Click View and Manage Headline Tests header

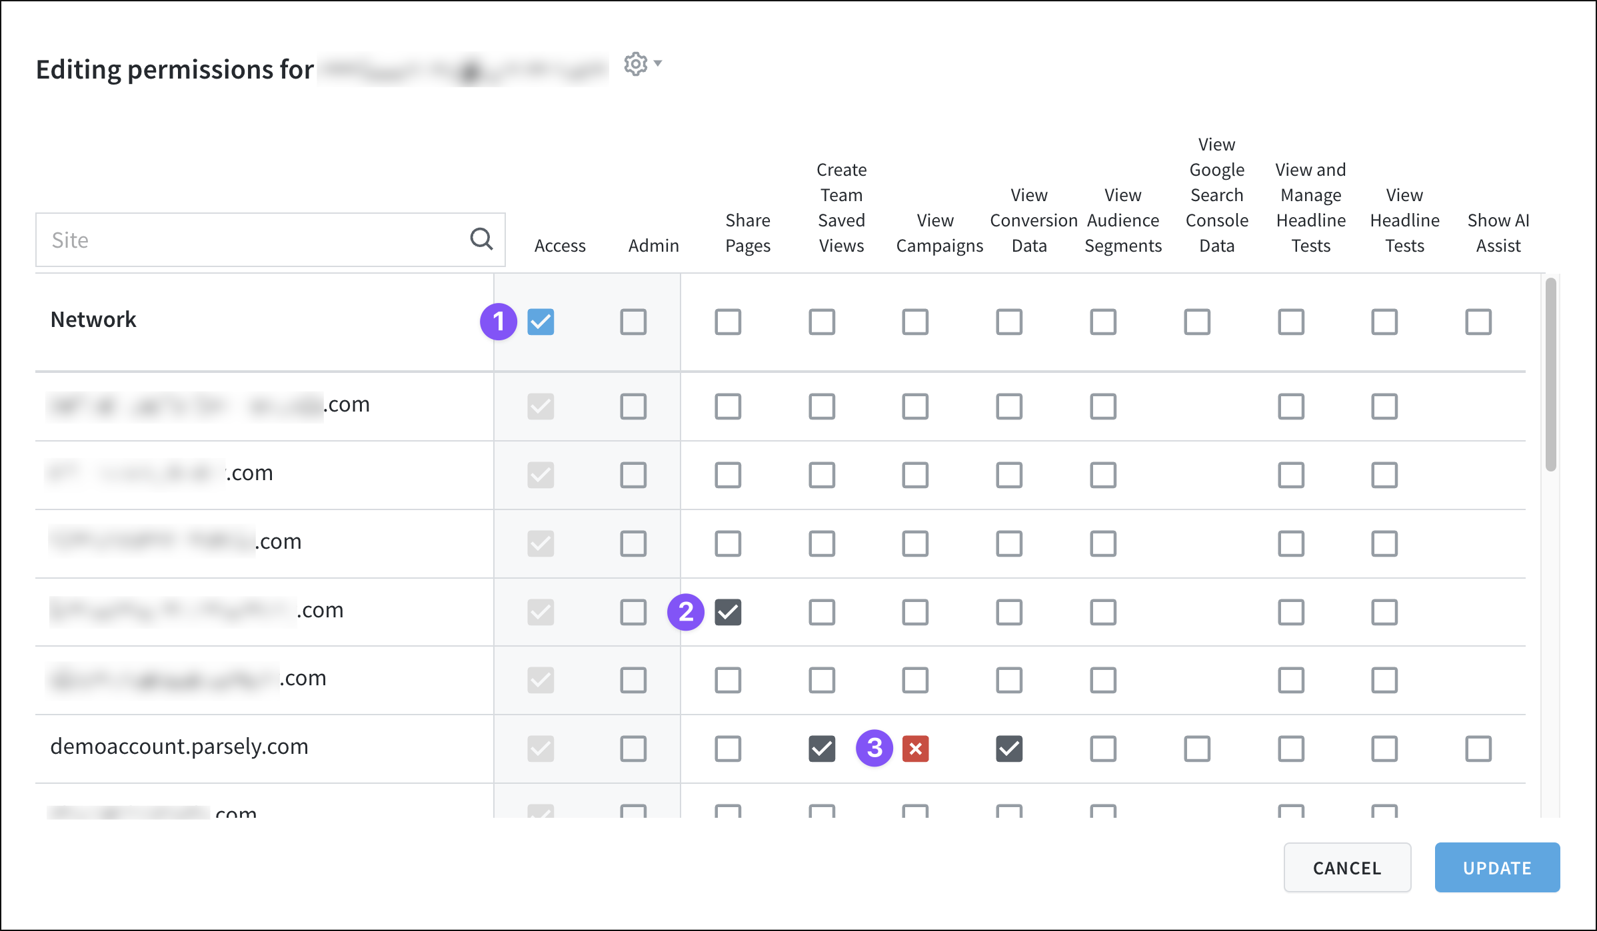click(1311, 208)
